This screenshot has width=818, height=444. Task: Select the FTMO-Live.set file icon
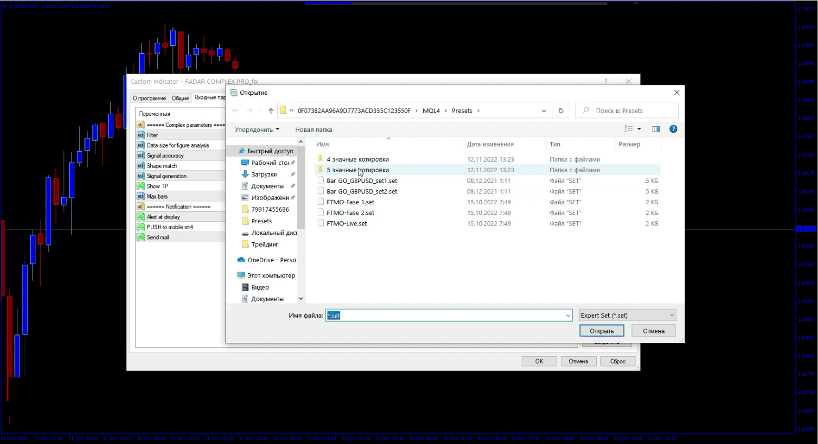320,223
